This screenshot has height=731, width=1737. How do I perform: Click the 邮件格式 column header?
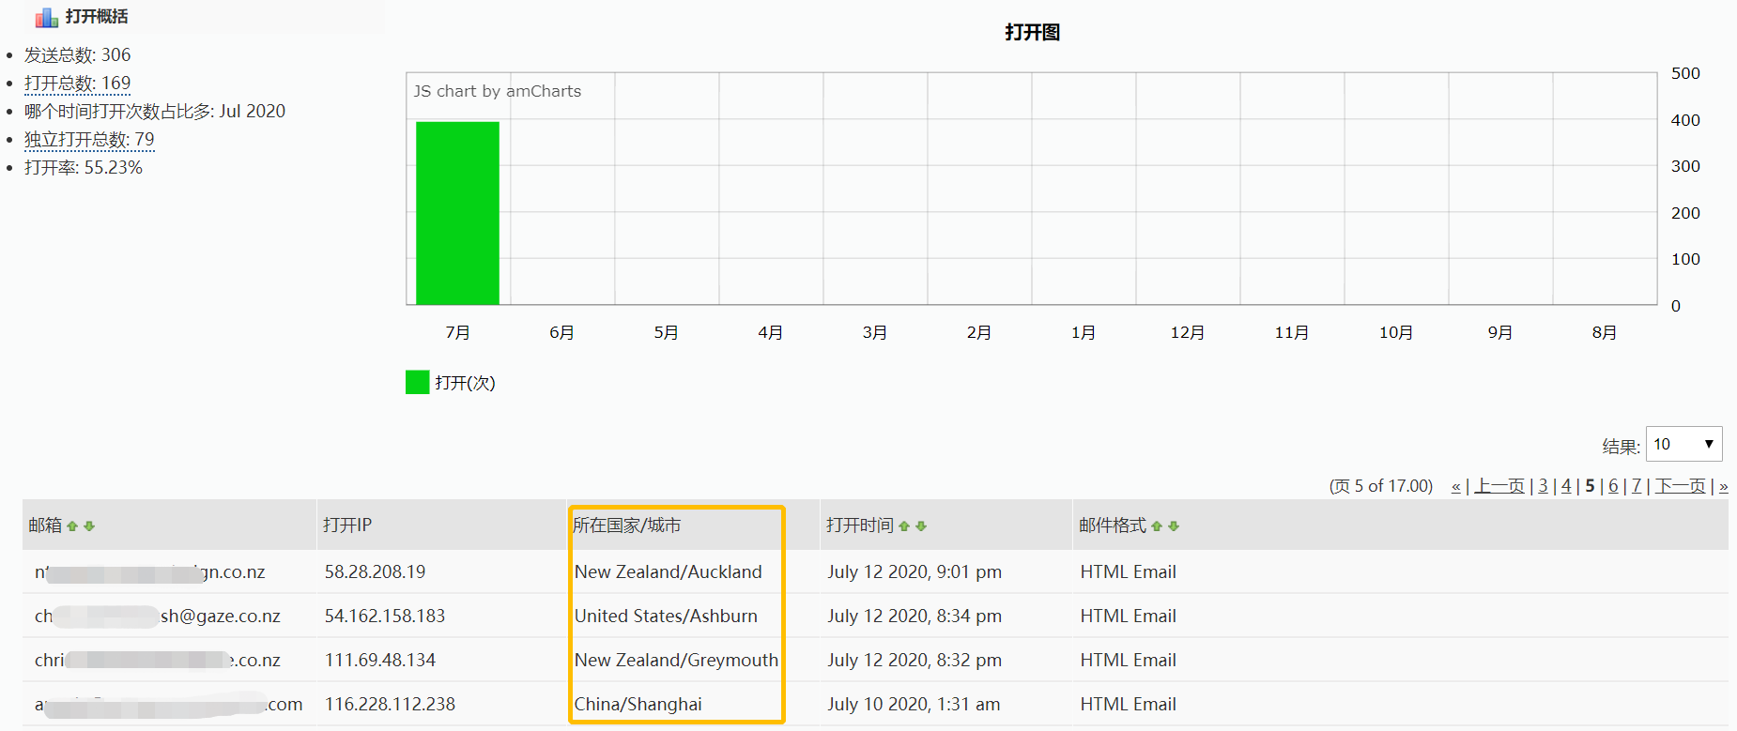coord(1113,525)
